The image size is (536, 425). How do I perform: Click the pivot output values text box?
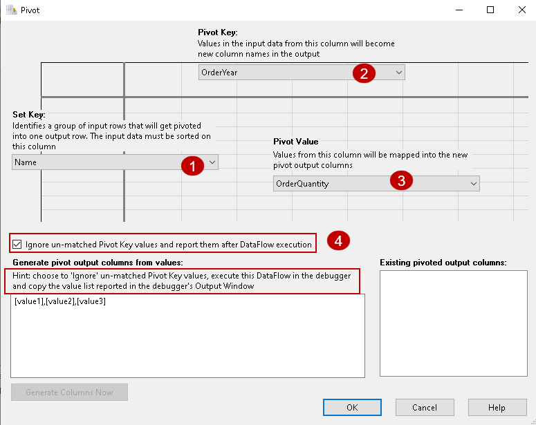[x=187, y=336]
